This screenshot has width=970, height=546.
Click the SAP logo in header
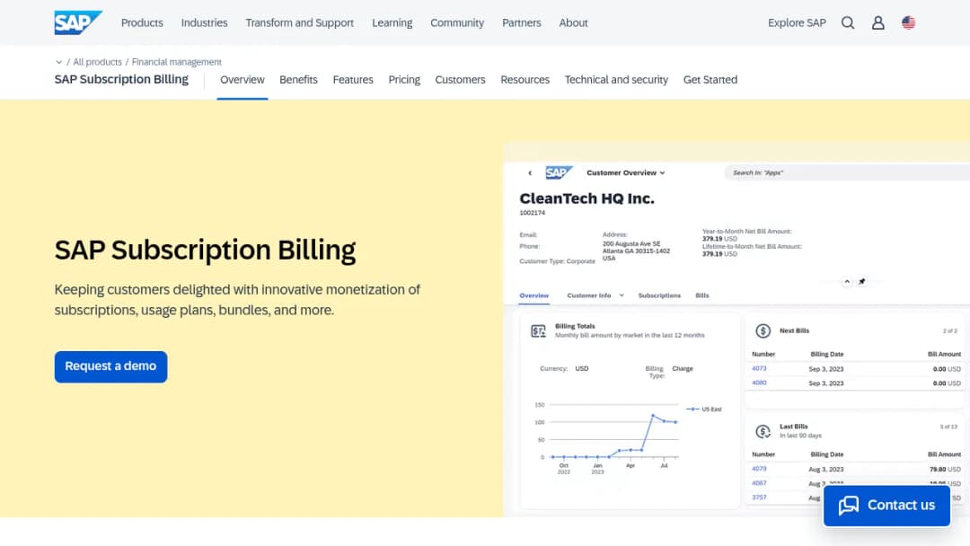pyautogui.click(x=78, y=22)
